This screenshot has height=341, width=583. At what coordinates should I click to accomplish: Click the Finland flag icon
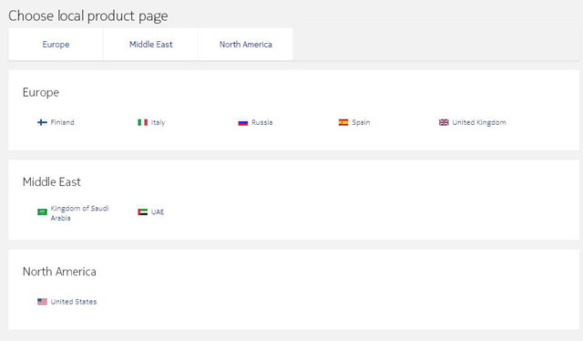pyautogui.click(x=42, y=122)
